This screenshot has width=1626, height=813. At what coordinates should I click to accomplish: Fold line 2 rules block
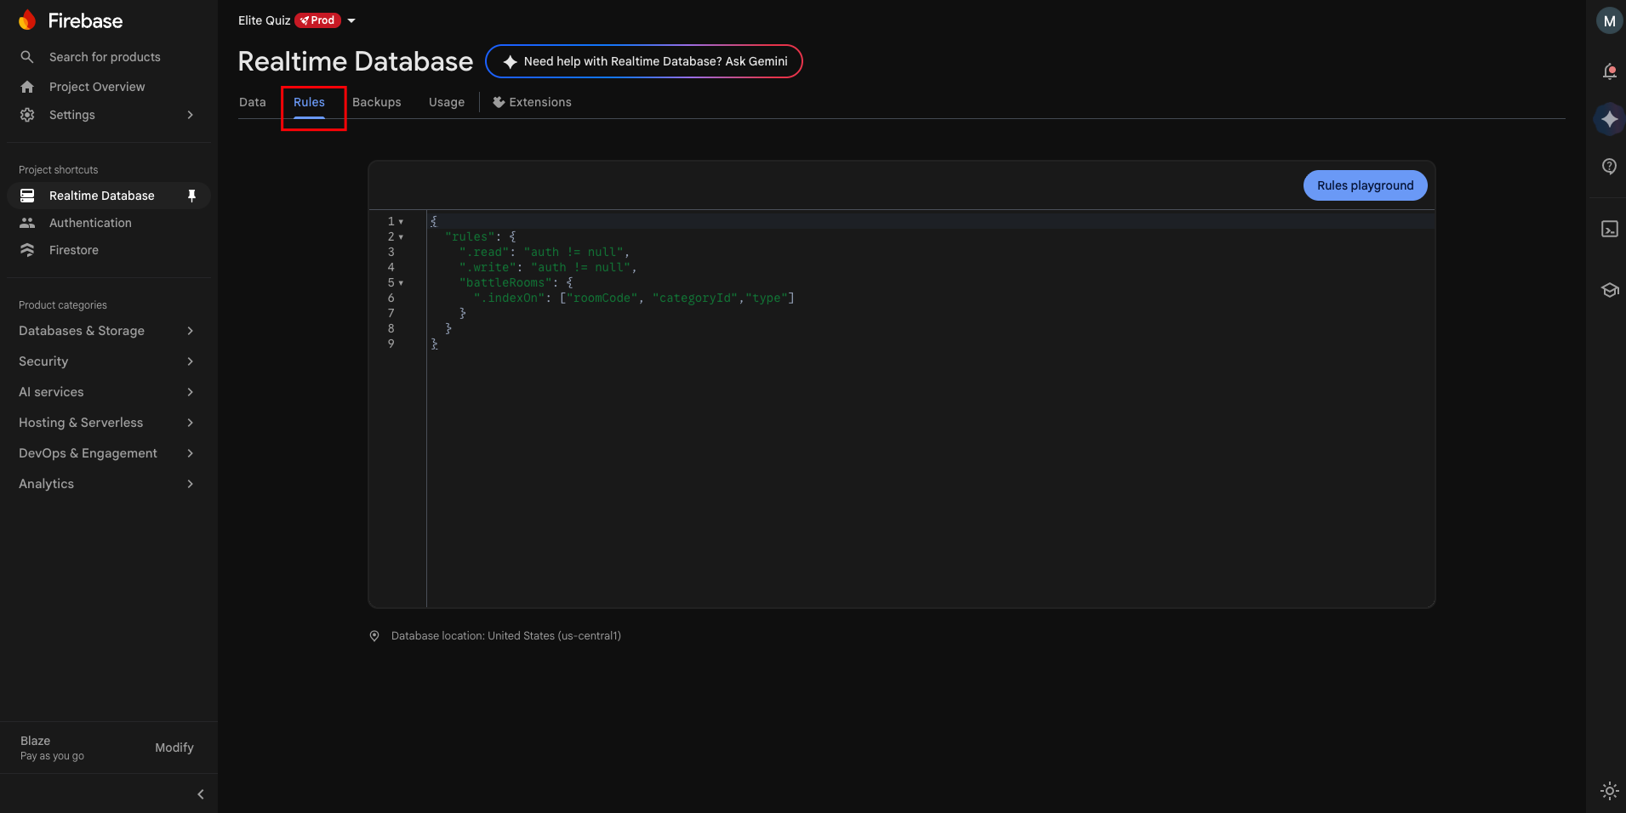pyautogui.click(x=401, y=237)
